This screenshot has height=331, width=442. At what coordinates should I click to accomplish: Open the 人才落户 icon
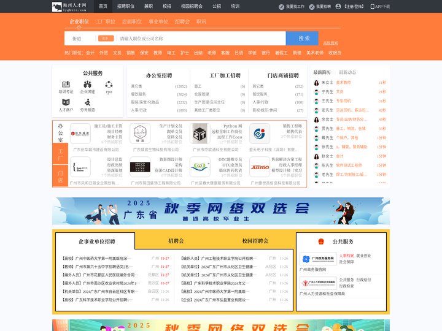66,102
